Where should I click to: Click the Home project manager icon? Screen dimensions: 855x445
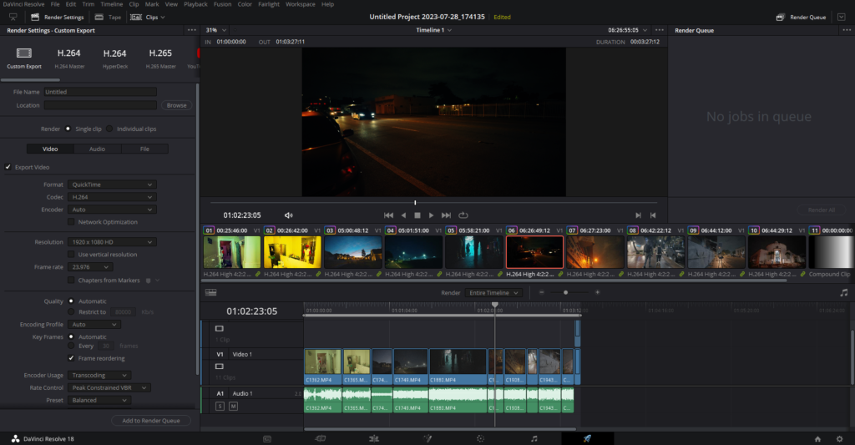pos(817,439)
